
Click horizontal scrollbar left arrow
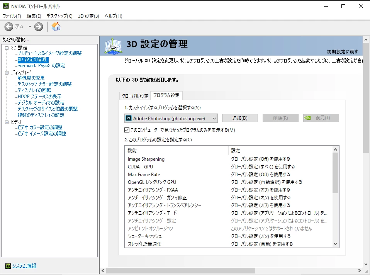[103, 270]
